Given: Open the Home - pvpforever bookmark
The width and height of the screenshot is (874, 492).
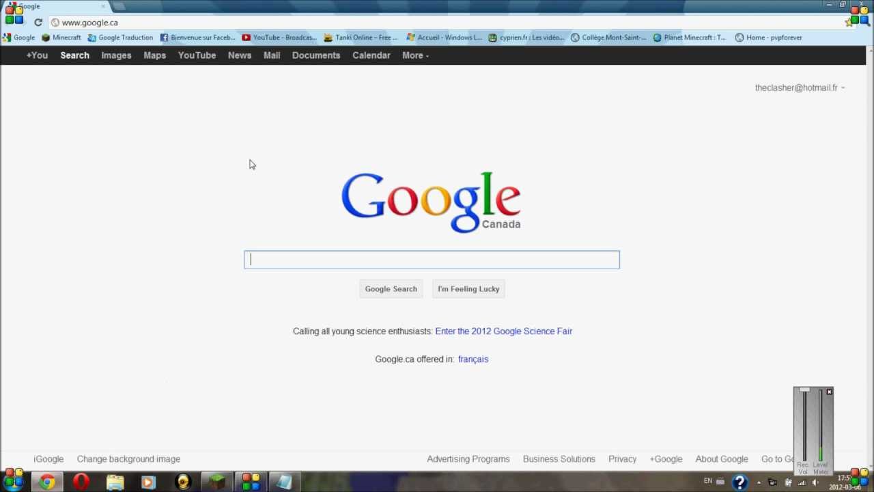Looking at the screenshot, I should point(768,38).
